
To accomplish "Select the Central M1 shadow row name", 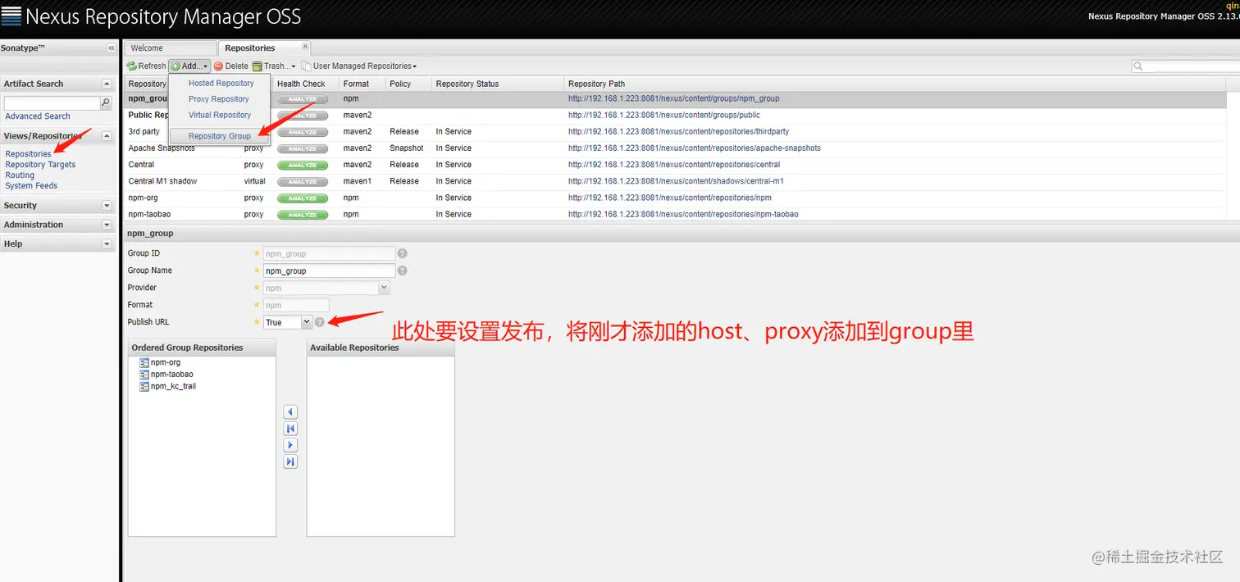I will [x=162, y=181].
